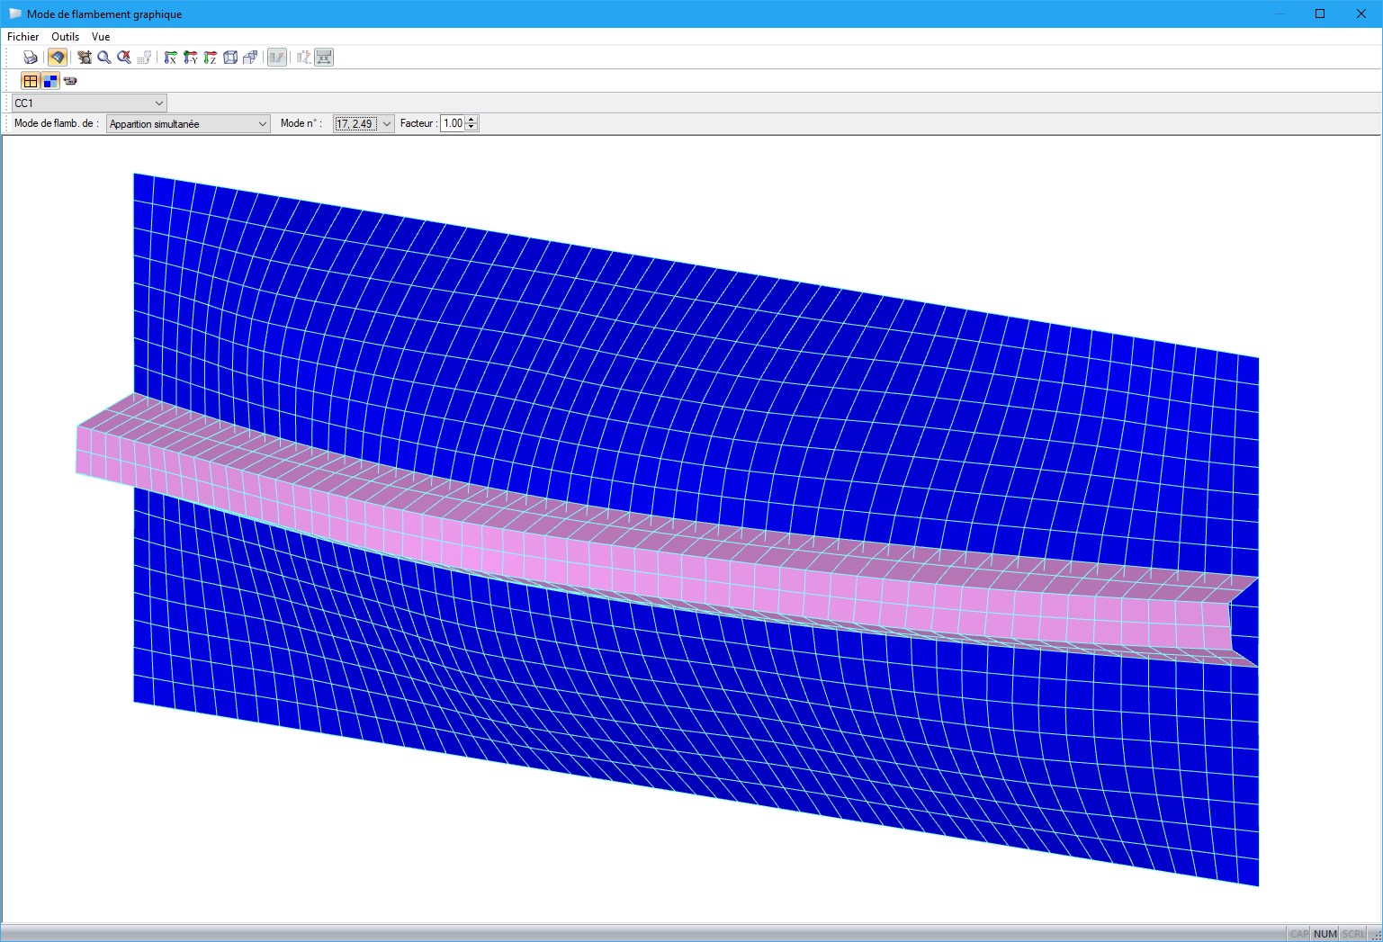The height and width of the screenshot is (942, 1383).
Task: Set view in Z direction
Action: [x=211, y=58]
